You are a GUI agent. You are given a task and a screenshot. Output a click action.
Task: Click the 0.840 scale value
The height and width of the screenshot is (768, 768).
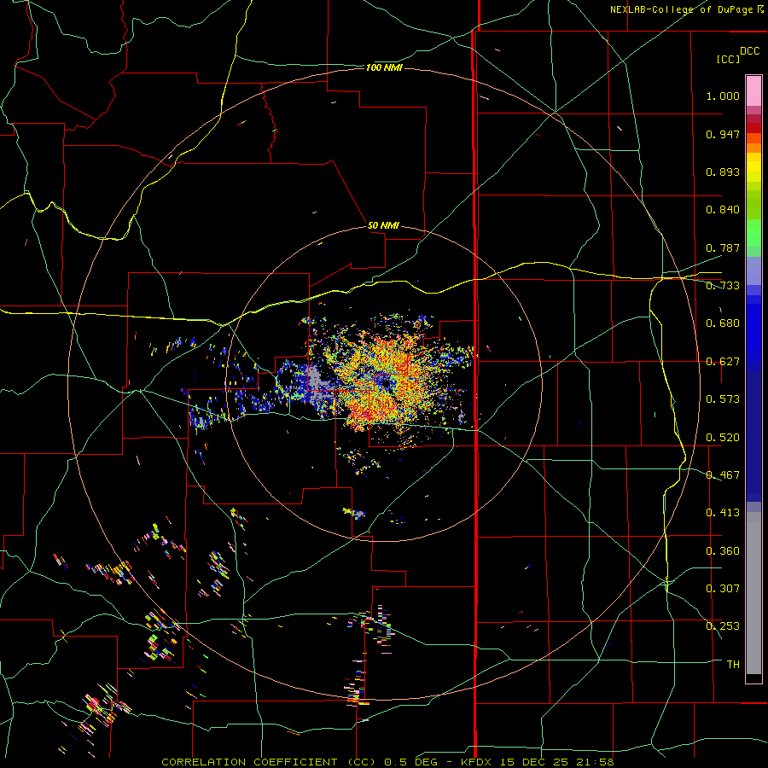pos(723,210)
